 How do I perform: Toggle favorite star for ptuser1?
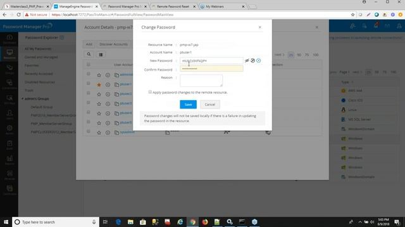(99, 84)
